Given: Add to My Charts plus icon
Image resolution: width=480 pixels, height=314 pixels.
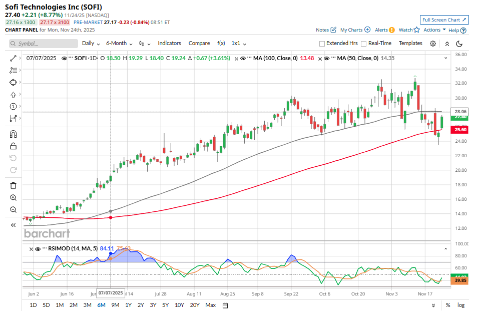Looking at the screenshot, I should (x=368, y=30).
